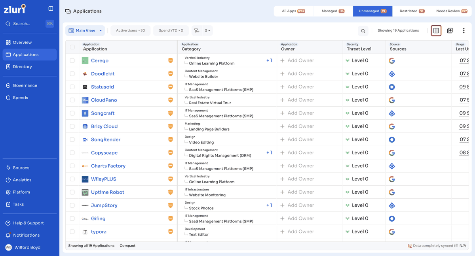Viewport: 475px width, 256px height.
Task: Check the Songcraft row checkbox
Action: tap(72, 113)
